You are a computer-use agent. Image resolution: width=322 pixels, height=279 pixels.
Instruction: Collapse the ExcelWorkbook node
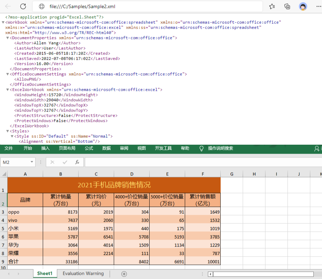[x=8, y=90]
